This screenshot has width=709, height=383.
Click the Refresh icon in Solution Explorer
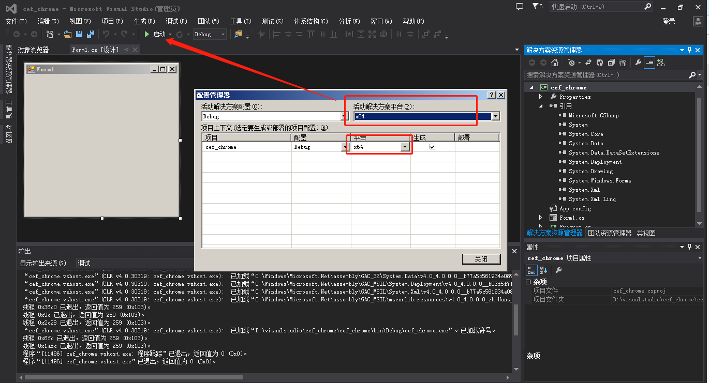[600, 63]
